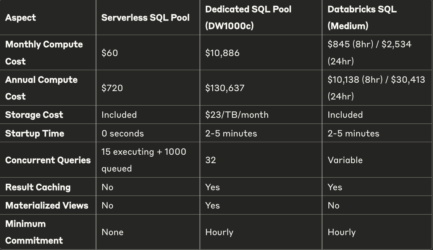The width and height of the screenshot is (433, 250).
Task: Click the $130,637 annual cost cell
Action: coord(225,88)
